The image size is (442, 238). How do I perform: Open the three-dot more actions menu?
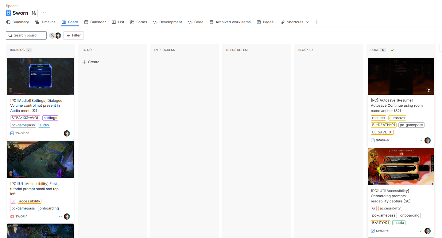click(x=44, y=13)
